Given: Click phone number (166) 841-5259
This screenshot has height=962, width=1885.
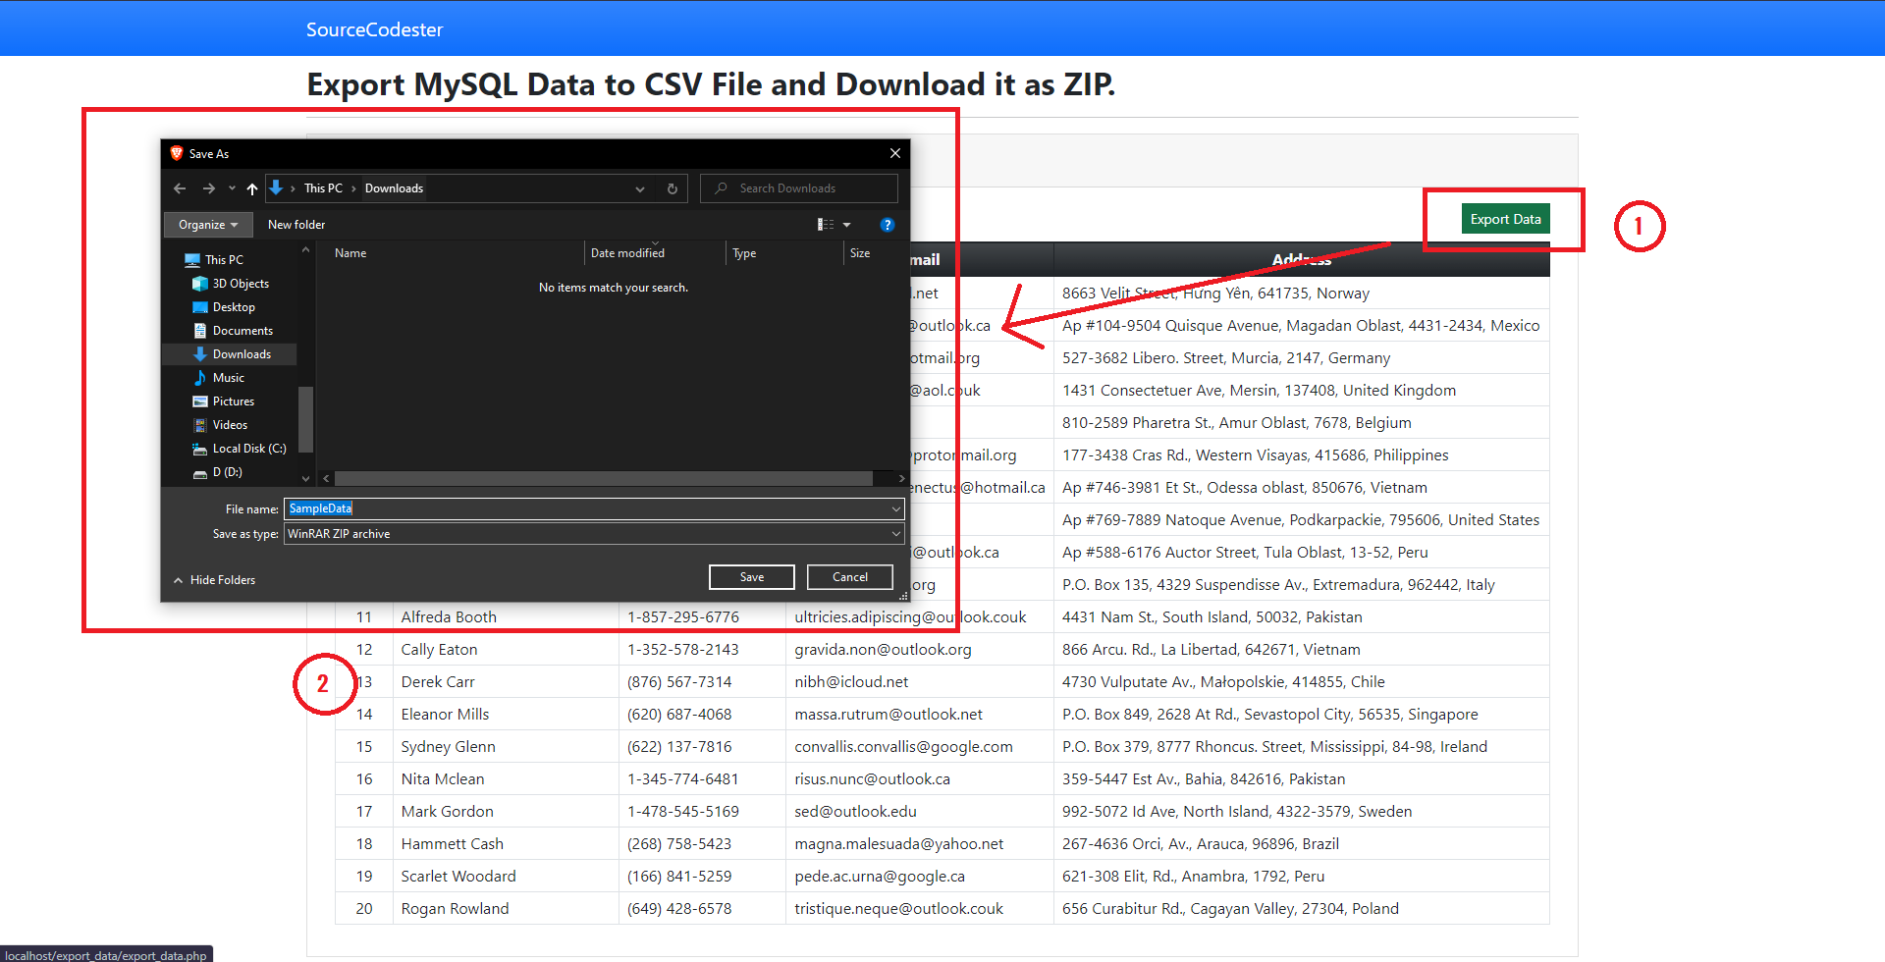Looking at the screenshot, I should click(679, 877).
